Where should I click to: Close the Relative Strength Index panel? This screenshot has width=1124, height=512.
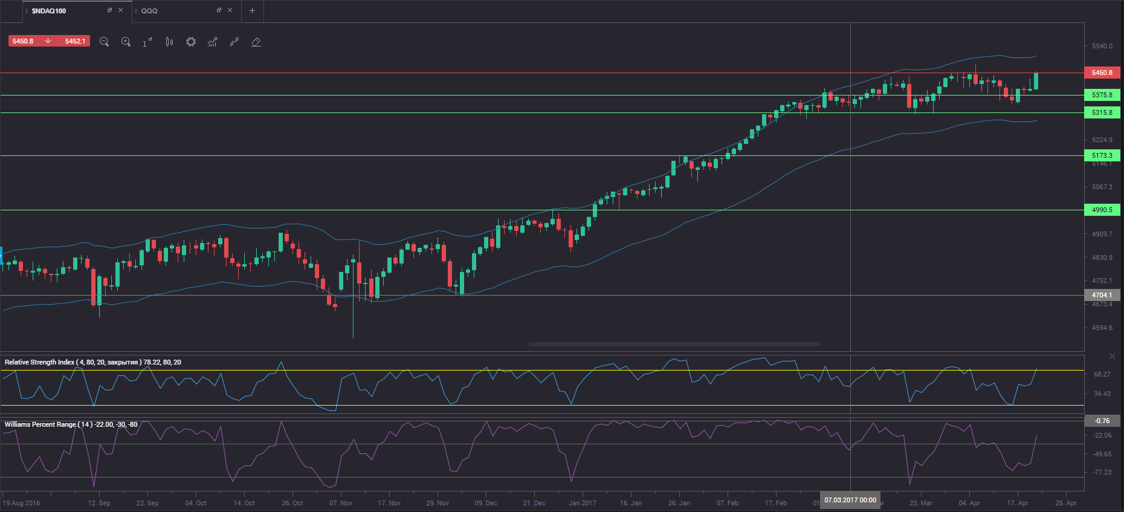[1112, 356]
